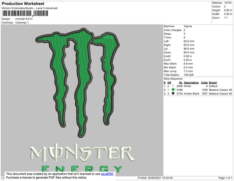Click the stitched 'MONSTER' wordmark in preview

[x=82, y=153]
